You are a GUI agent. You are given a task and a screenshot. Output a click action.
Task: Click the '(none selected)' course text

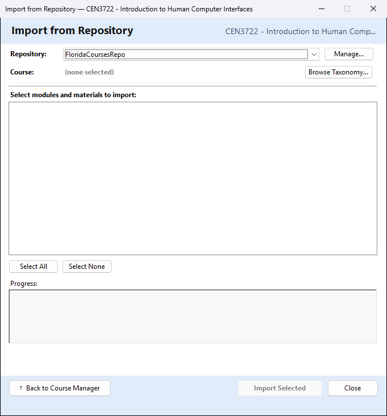point(89,72)
